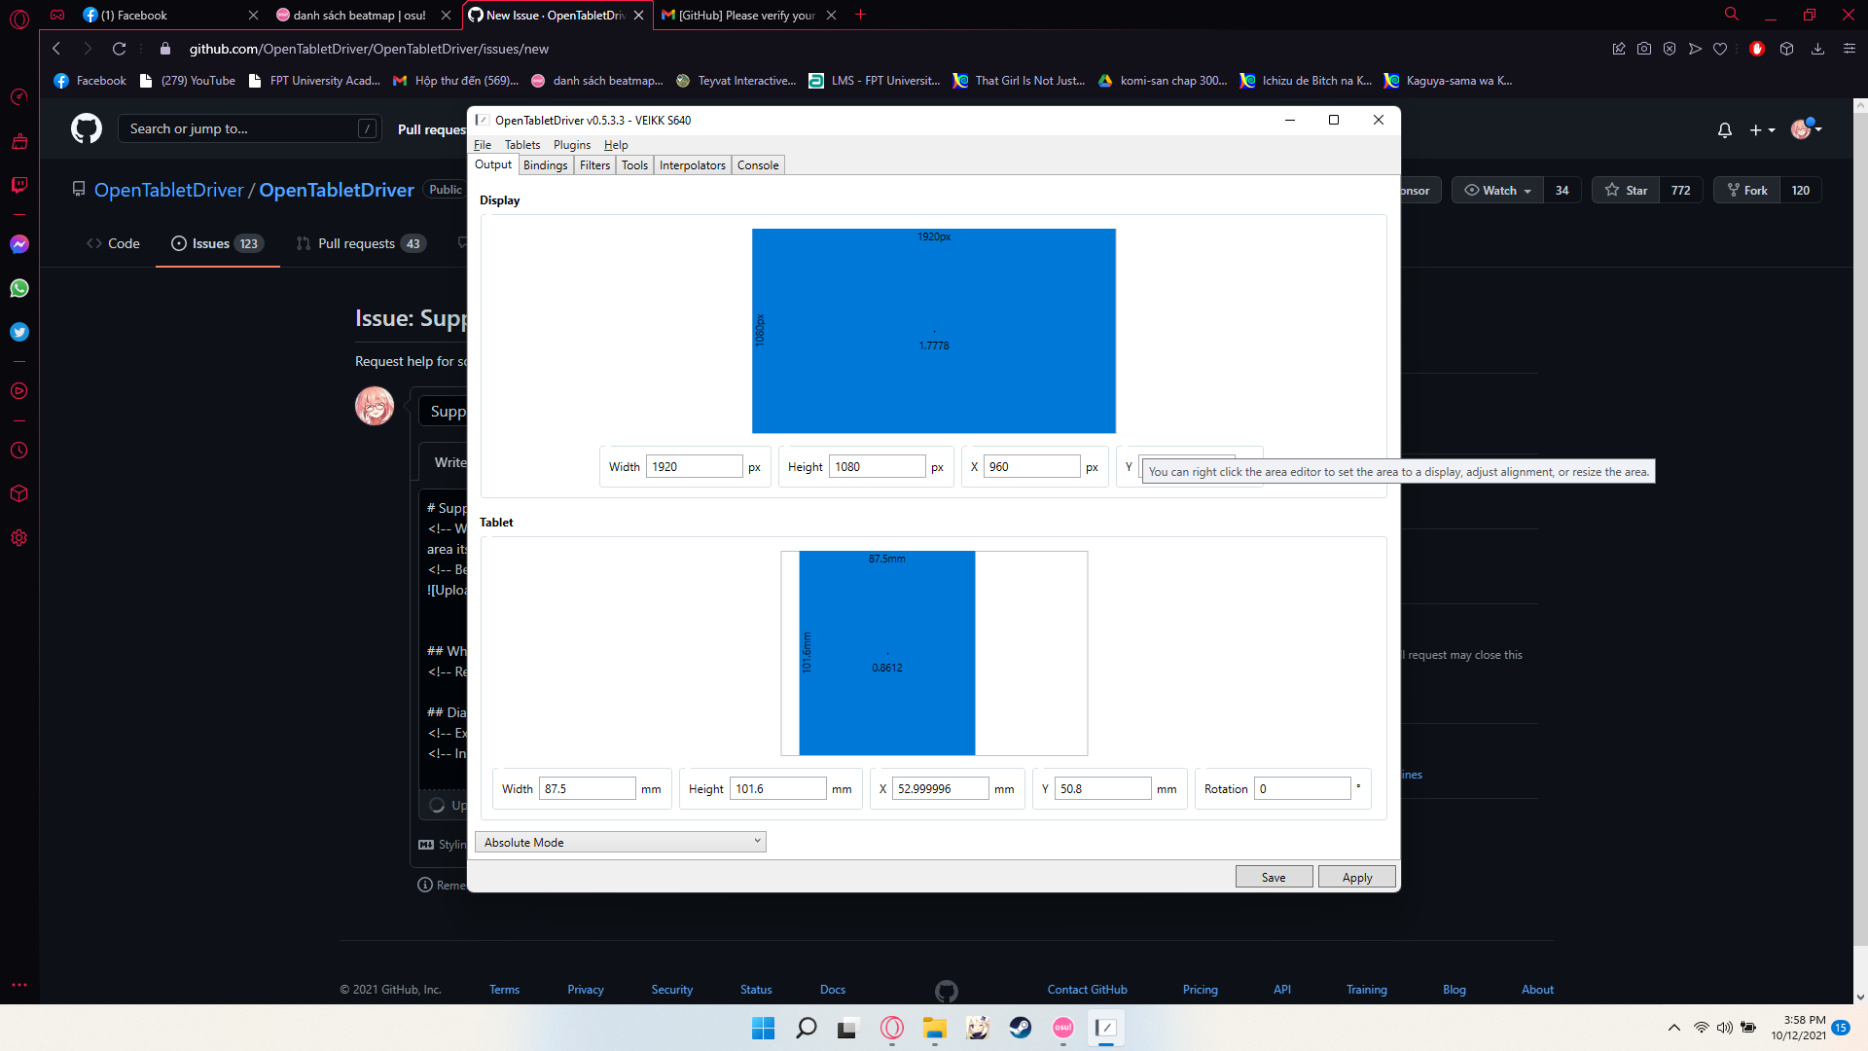Open Twitch in the browser sidebar
Screen dimensions: 1868x1051
tap(18, 185)
